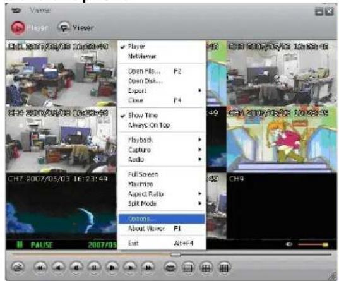Expand the Audio submenu
The height and width of the screenshot is (281, 339).
point(162,160)
